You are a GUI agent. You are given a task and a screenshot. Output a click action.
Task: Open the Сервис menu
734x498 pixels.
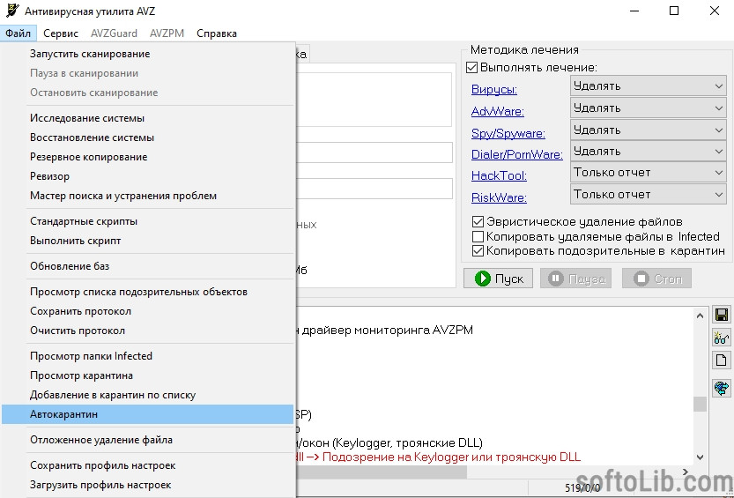(61, 33)
